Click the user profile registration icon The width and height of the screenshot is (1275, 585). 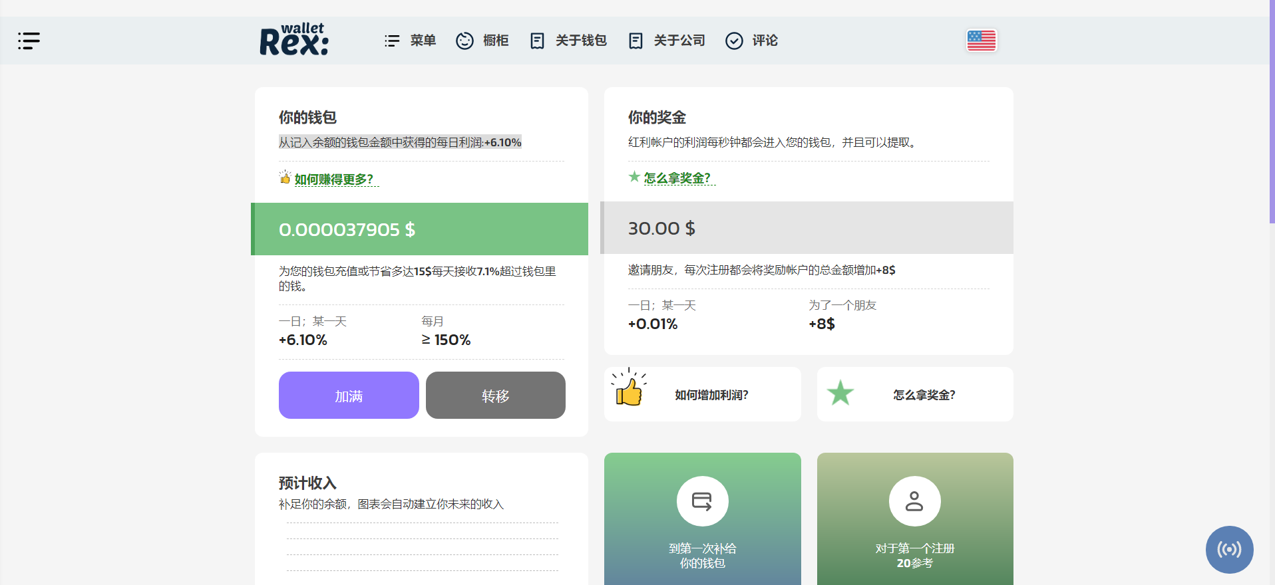click(x=914, y=501)
